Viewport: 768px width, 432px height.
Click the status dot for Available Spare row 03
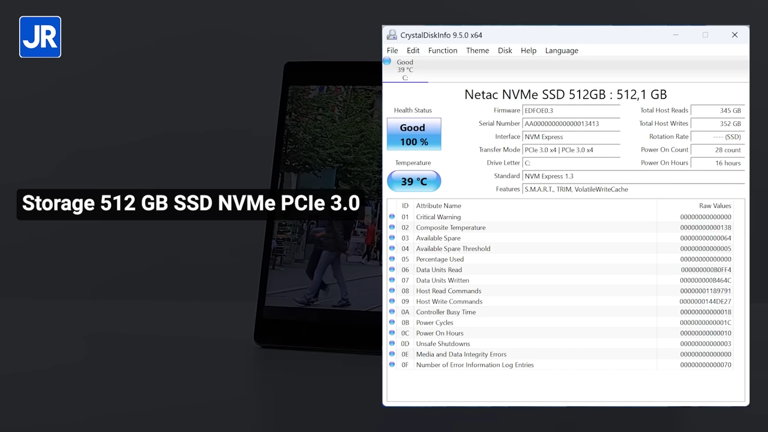click(x=392, y=238)
